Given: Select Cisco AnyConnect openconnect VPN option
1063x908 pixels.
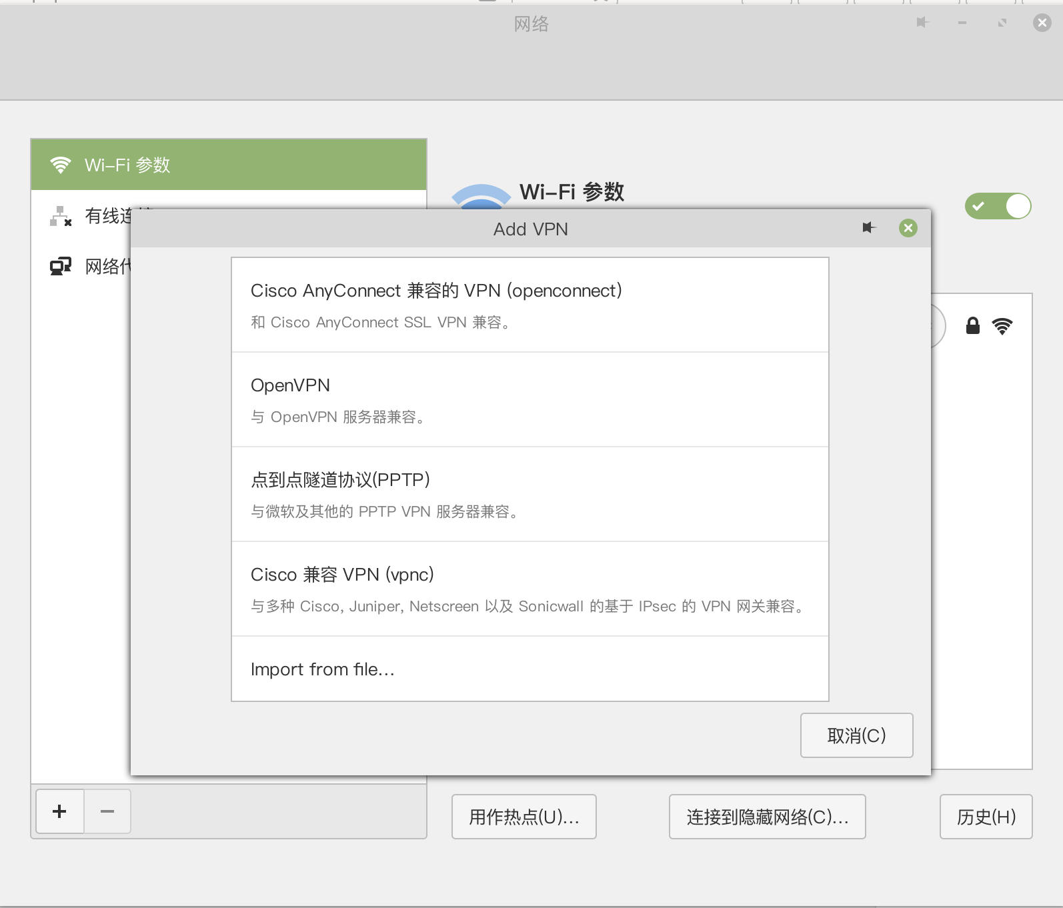Looking at the screenshot, I should coord(530,305).
